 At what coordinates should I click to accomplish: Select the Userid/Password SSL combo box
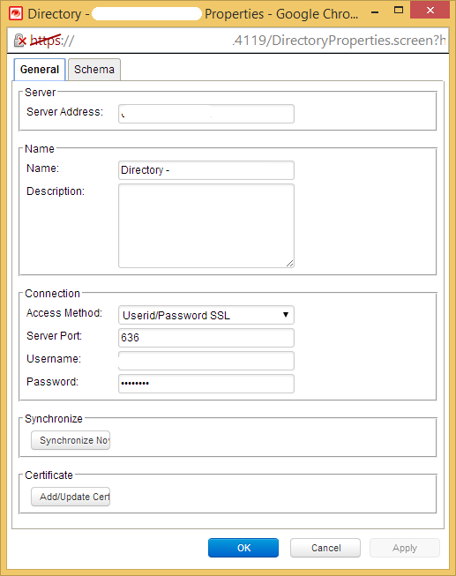coord(206,315)
